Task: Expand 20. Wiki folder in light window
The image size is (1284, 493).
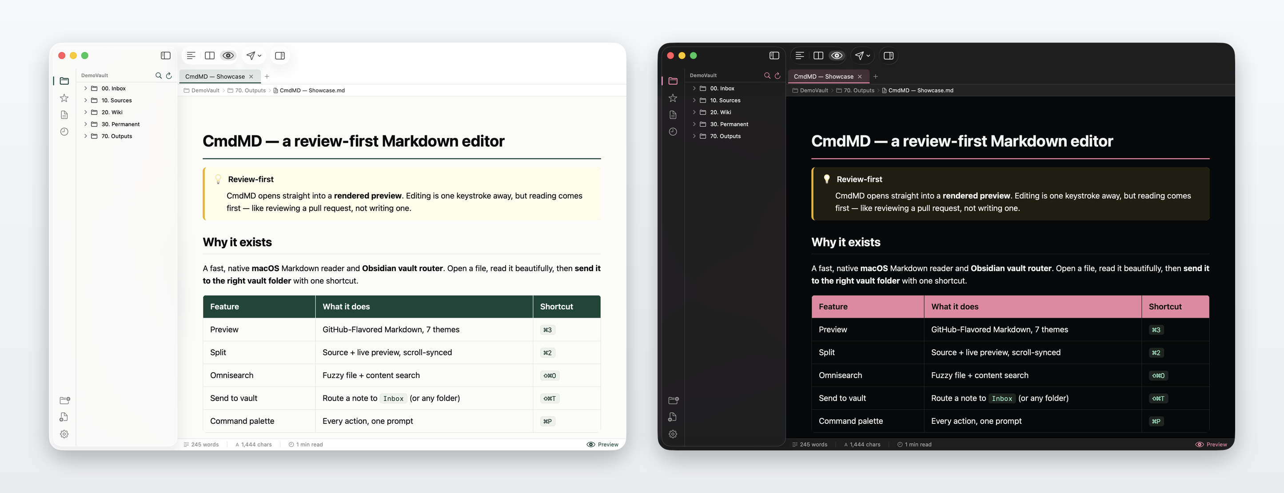Action: pos(86,112)
